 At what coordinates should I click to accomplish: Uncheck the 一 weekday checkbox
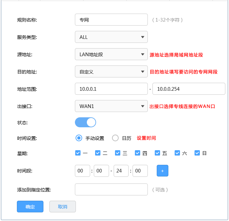pyautogui.click(x=78, y=153)
